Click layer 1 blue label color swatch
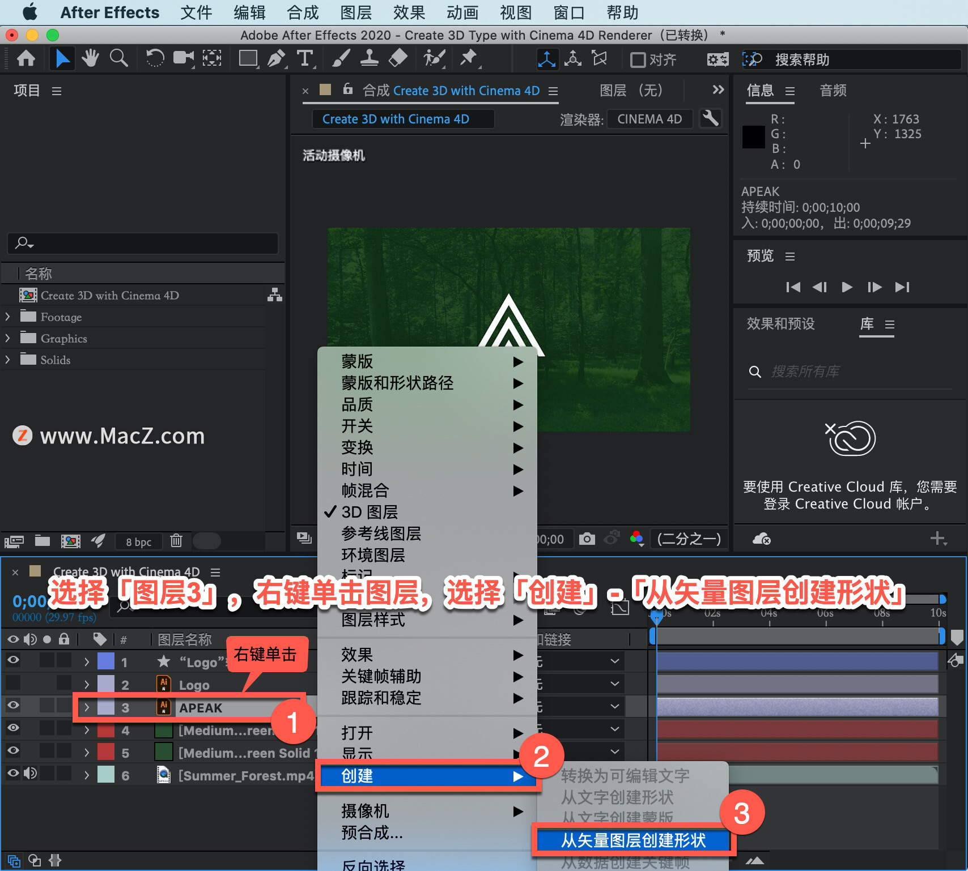The height and width of the screenshot is (871, 968). (x=106, y=661)
